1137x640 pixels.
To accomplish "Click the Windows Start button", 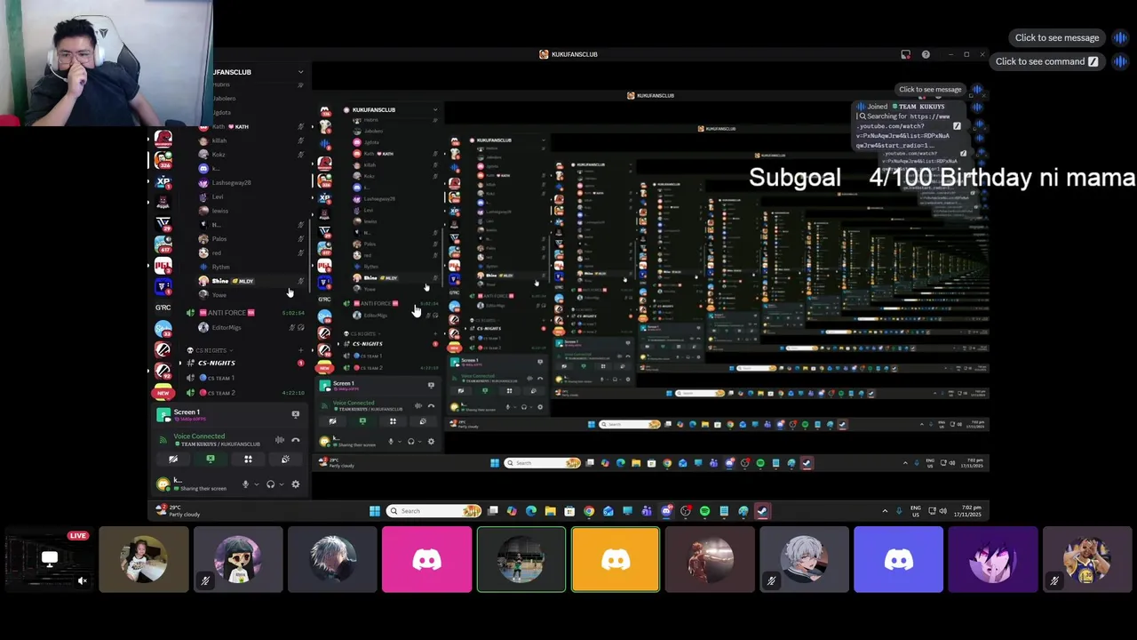I will tap(375, 511).
